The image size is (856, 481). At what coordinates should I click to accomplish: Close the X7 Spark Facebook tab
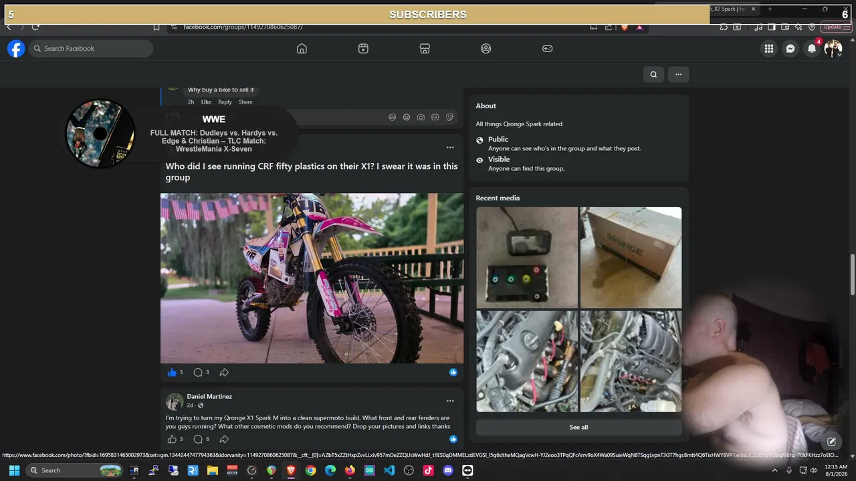pos(753,9)
